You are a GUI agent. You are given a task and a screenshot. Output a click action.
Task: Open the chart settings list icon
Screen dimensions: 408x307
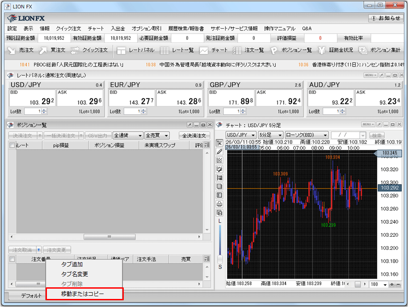(x=219, y=195)
